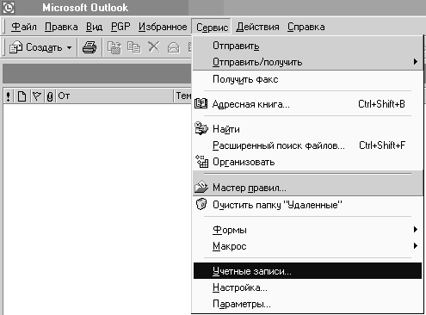This screenshot has height=315, width=426.
Task: Sort by the От column header
Action: (x=114, y=96)
